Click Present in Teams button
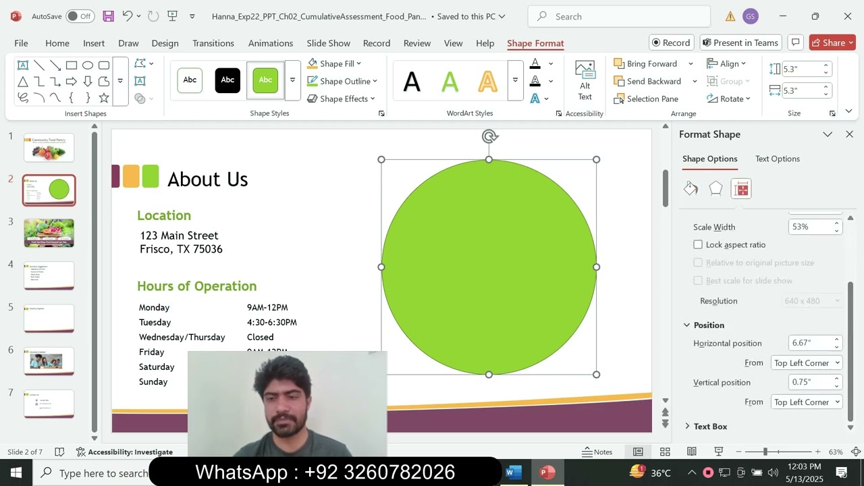The height and width of the screenshot is (486, 864). (x=740, y=43)
